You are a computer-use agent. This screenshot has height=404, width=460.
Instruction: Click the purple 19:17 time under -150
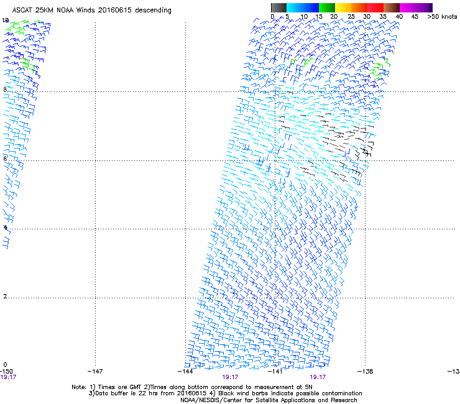coord(8,377)
